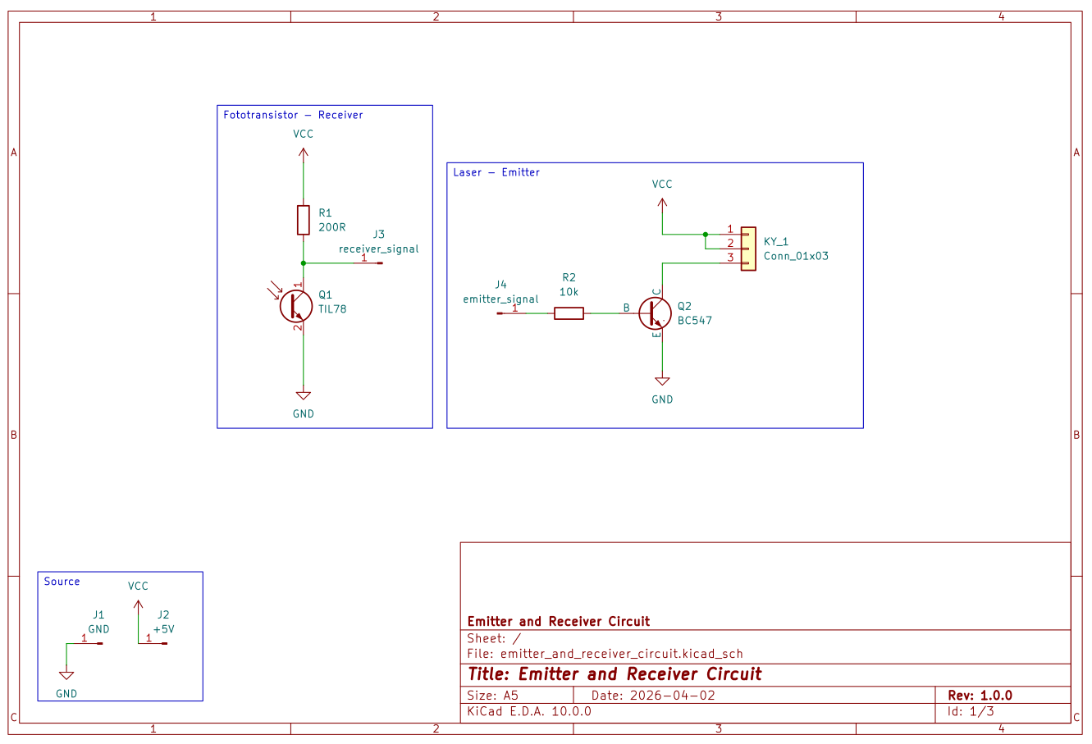The height and width of the screenshot is (744, 1092).
Task: Select the J4 emitter_signal connector pin
Action: click(x=511, y=312)
